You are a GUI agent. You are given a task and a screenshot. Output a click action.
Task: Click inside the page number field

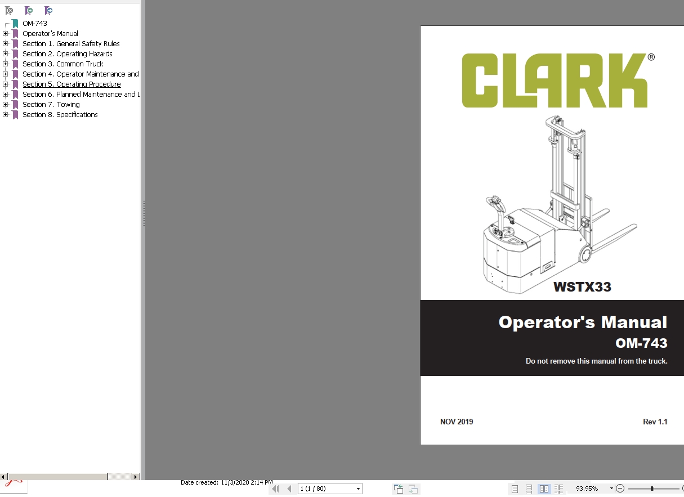tap(326, 489)
